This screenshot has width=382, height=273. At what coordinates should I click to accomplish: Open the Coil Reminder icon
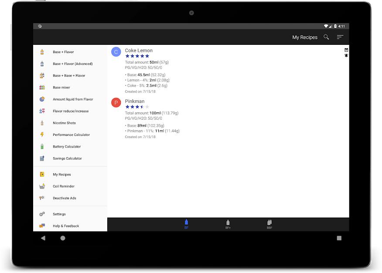coord(42,186)
